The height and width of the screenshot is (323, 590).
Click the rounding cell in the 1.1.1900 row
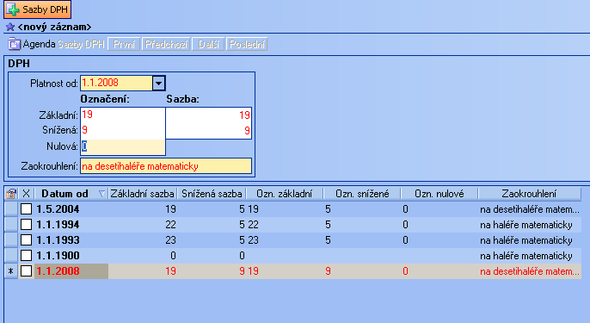[530, 256]
